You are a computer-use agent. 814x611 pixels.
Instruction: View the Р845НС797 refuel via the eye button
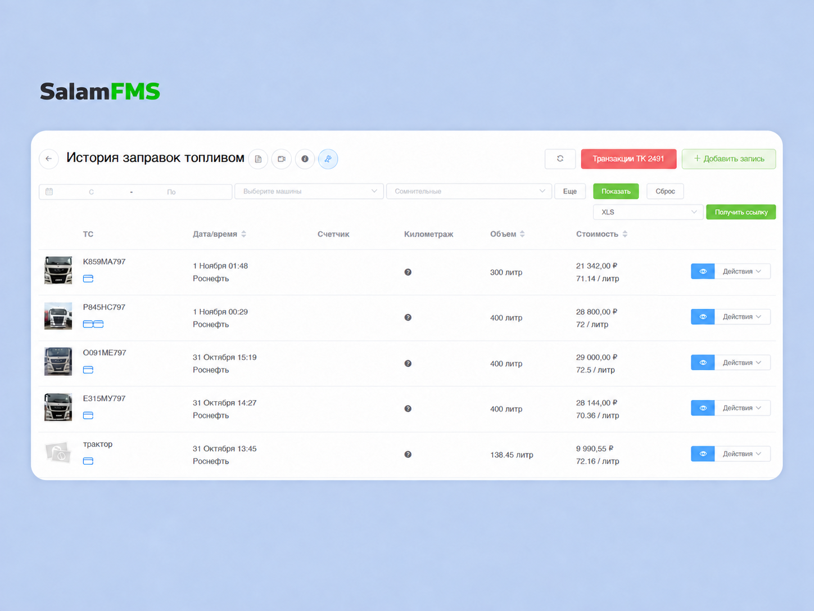tap(703, 317)
